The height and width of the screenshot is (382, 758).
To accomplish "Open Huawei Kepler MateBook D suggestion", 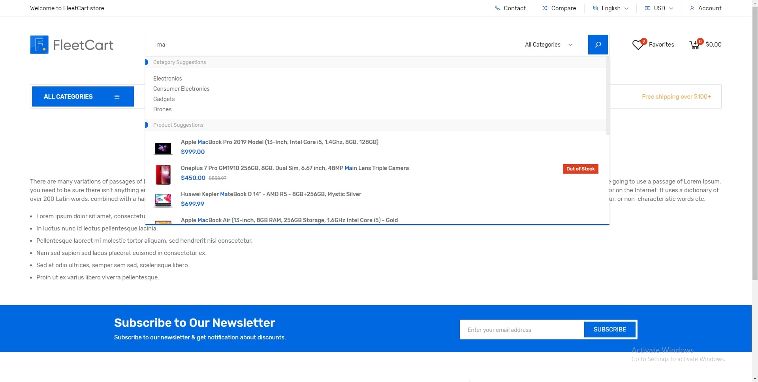I will point(271,194).
